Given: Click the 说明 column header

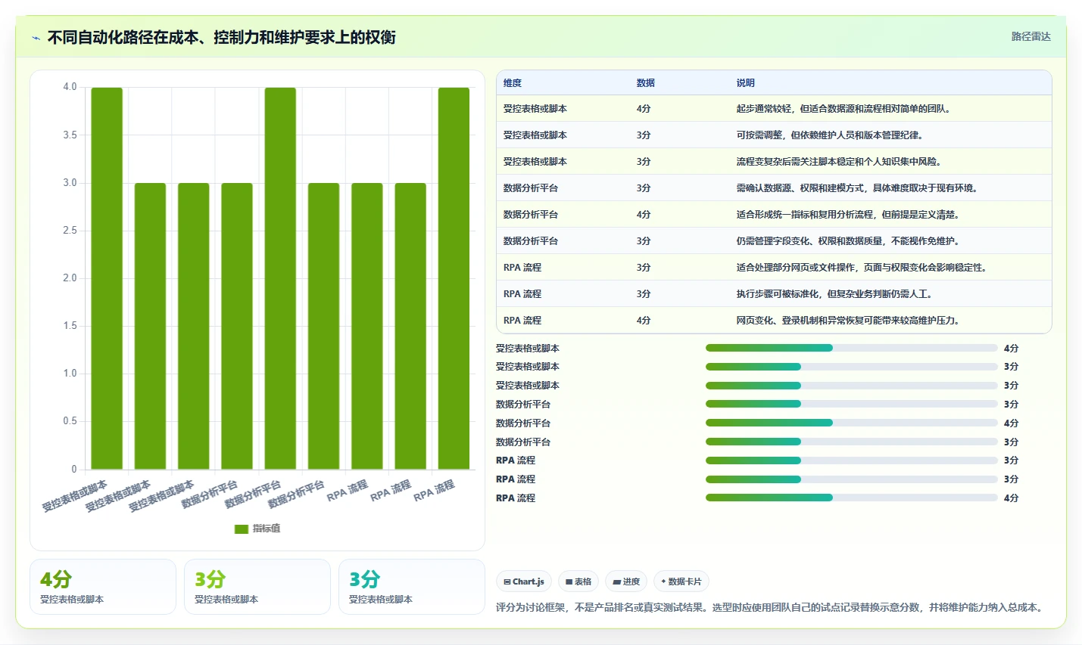Looking at the screenshot, I should pyautogui.click(x=746, y=83).
